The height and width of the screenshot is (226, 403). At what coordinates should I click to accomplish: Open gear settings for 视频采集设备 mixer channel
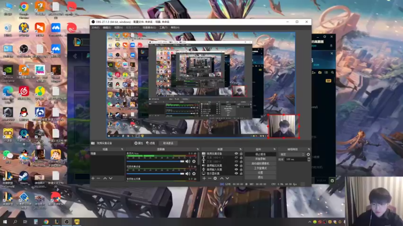(194, 174)
